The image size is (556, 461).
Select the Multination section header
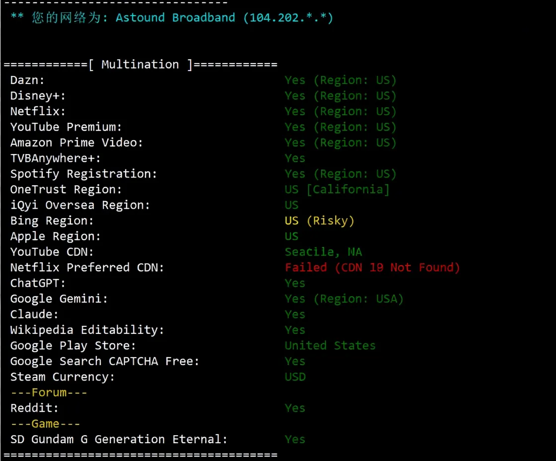[139, 64]
